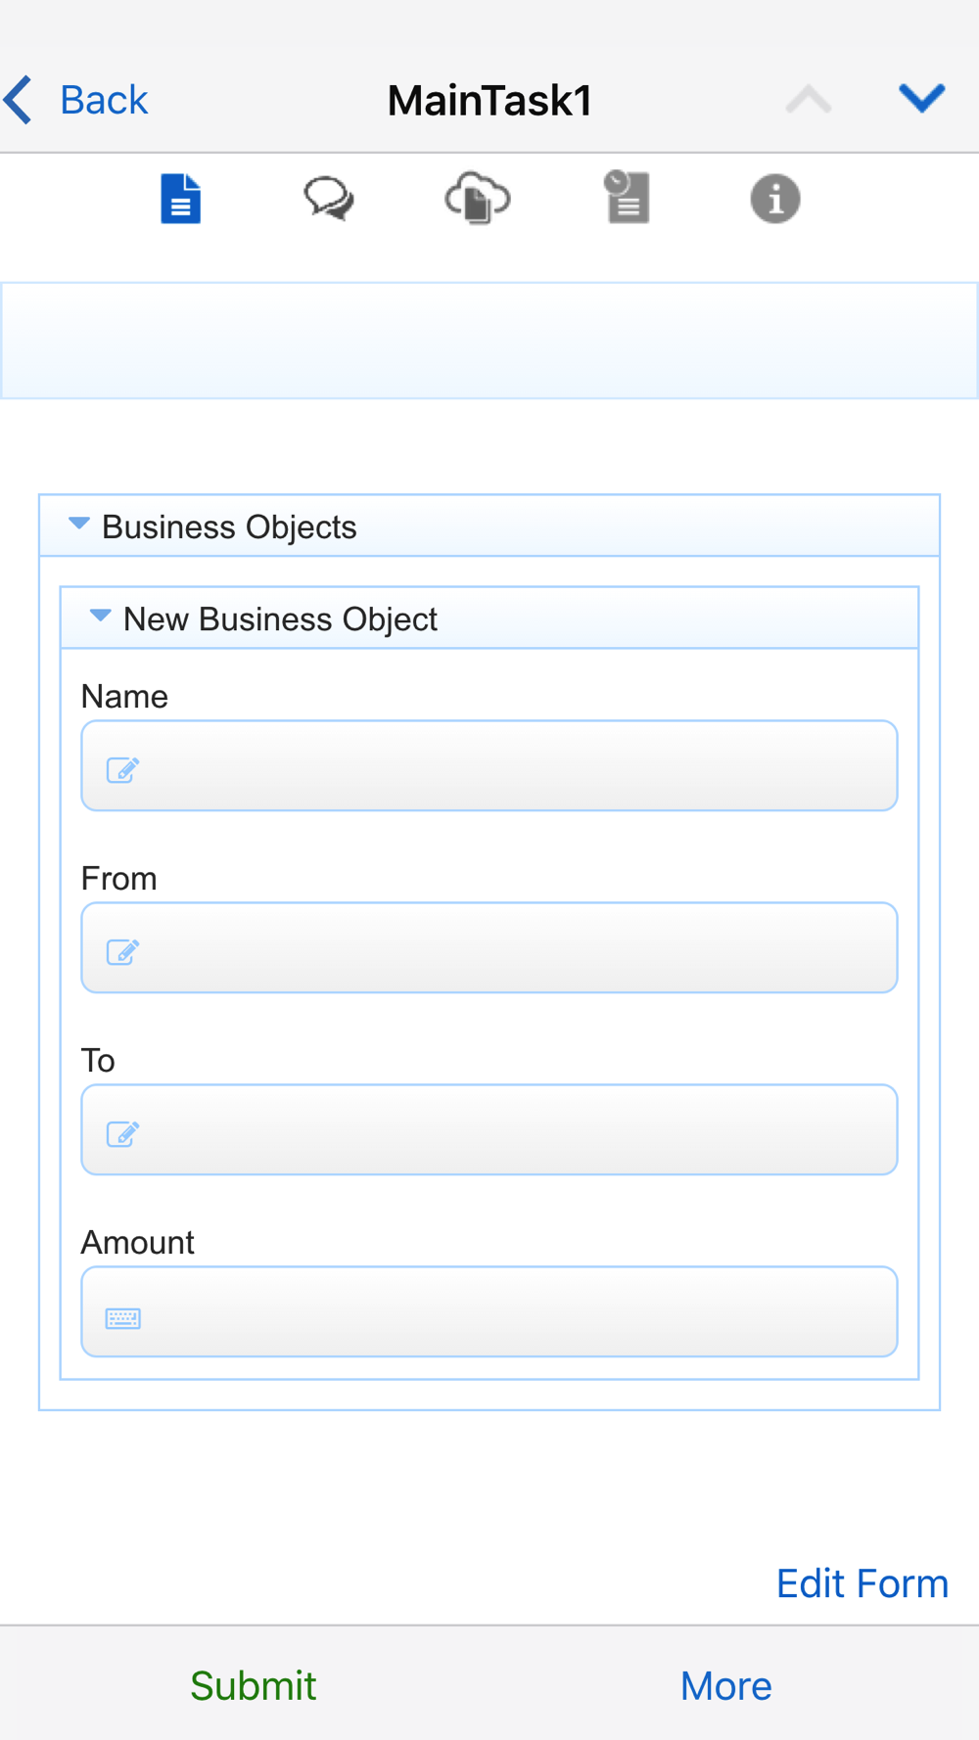This screenshot has width=979, height=1740.
Task: Tap the back chevron arrow icon
Action: tap(19, 100)
